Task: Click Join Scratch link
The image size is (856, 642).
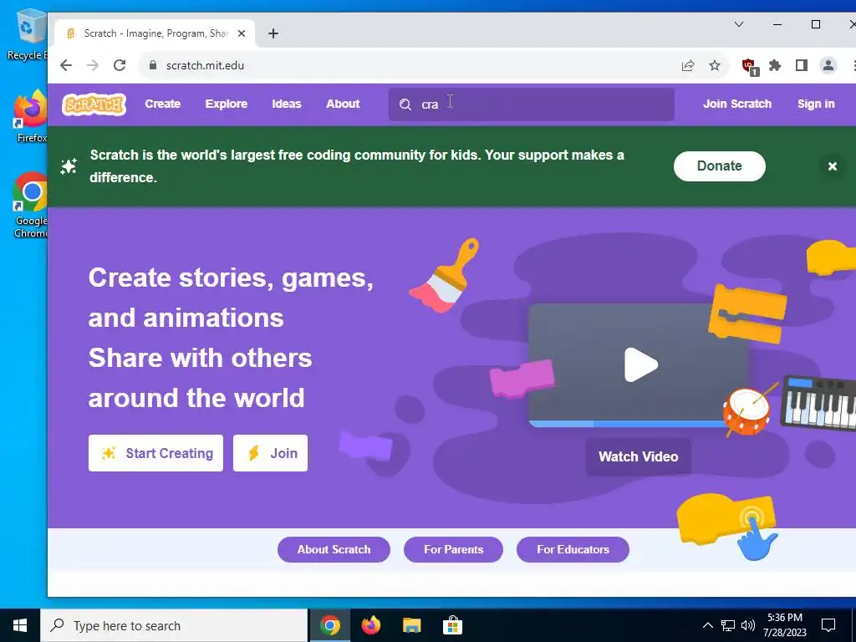Action: 737,104
